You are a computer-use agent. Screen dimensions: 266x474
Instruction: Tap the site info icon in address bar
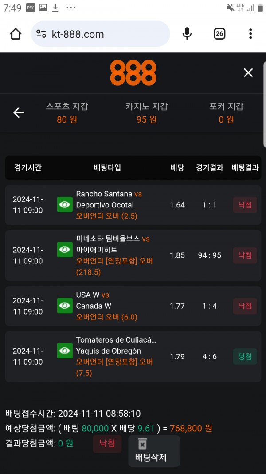[x=41, y=34]
